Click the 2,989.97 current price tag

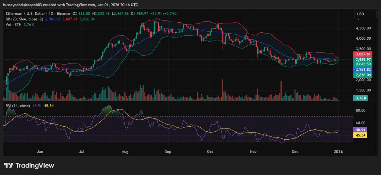click(361, 59)
